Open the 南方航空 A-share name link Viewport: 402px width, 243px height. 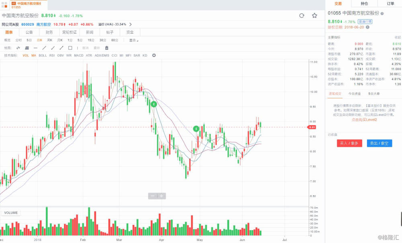tap(43, 24)
